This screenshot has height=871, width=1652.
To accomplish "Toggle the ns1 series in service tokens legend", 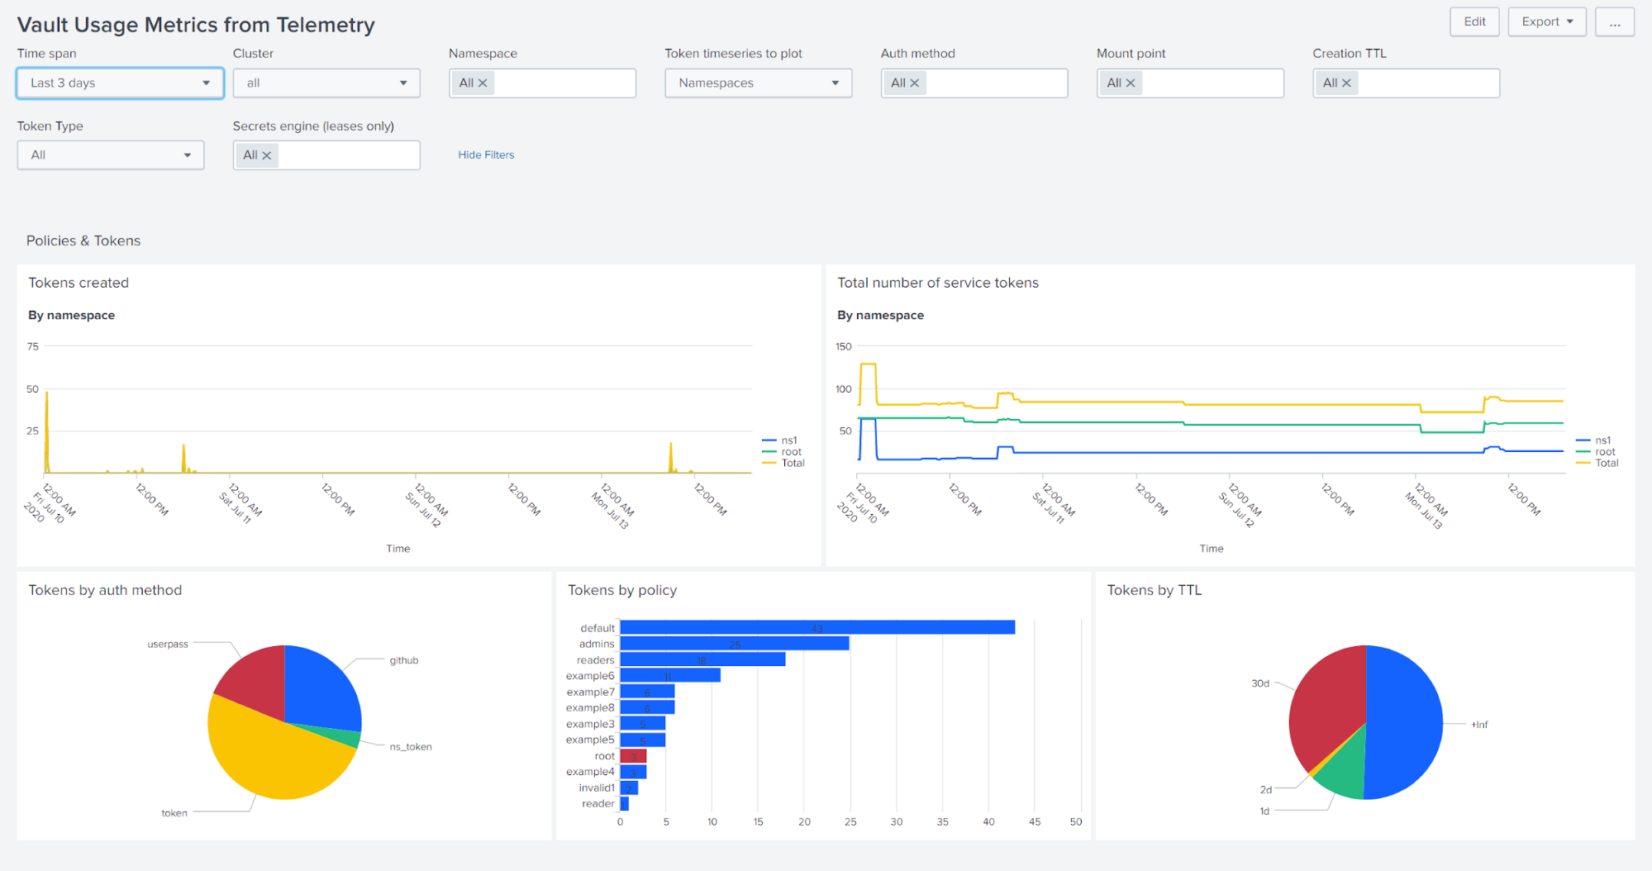I will pyautogui.click(x=1605, y=440).
